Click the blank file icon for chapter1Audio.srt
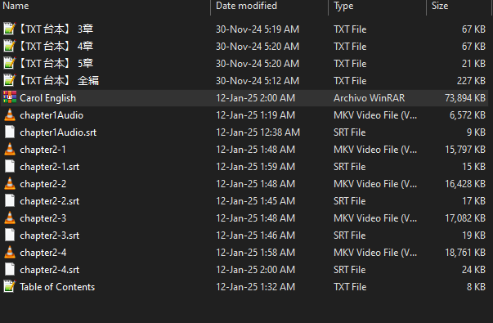 [x=10, y=132]
